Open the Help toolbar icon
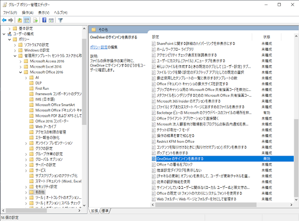 pos(44,20)
